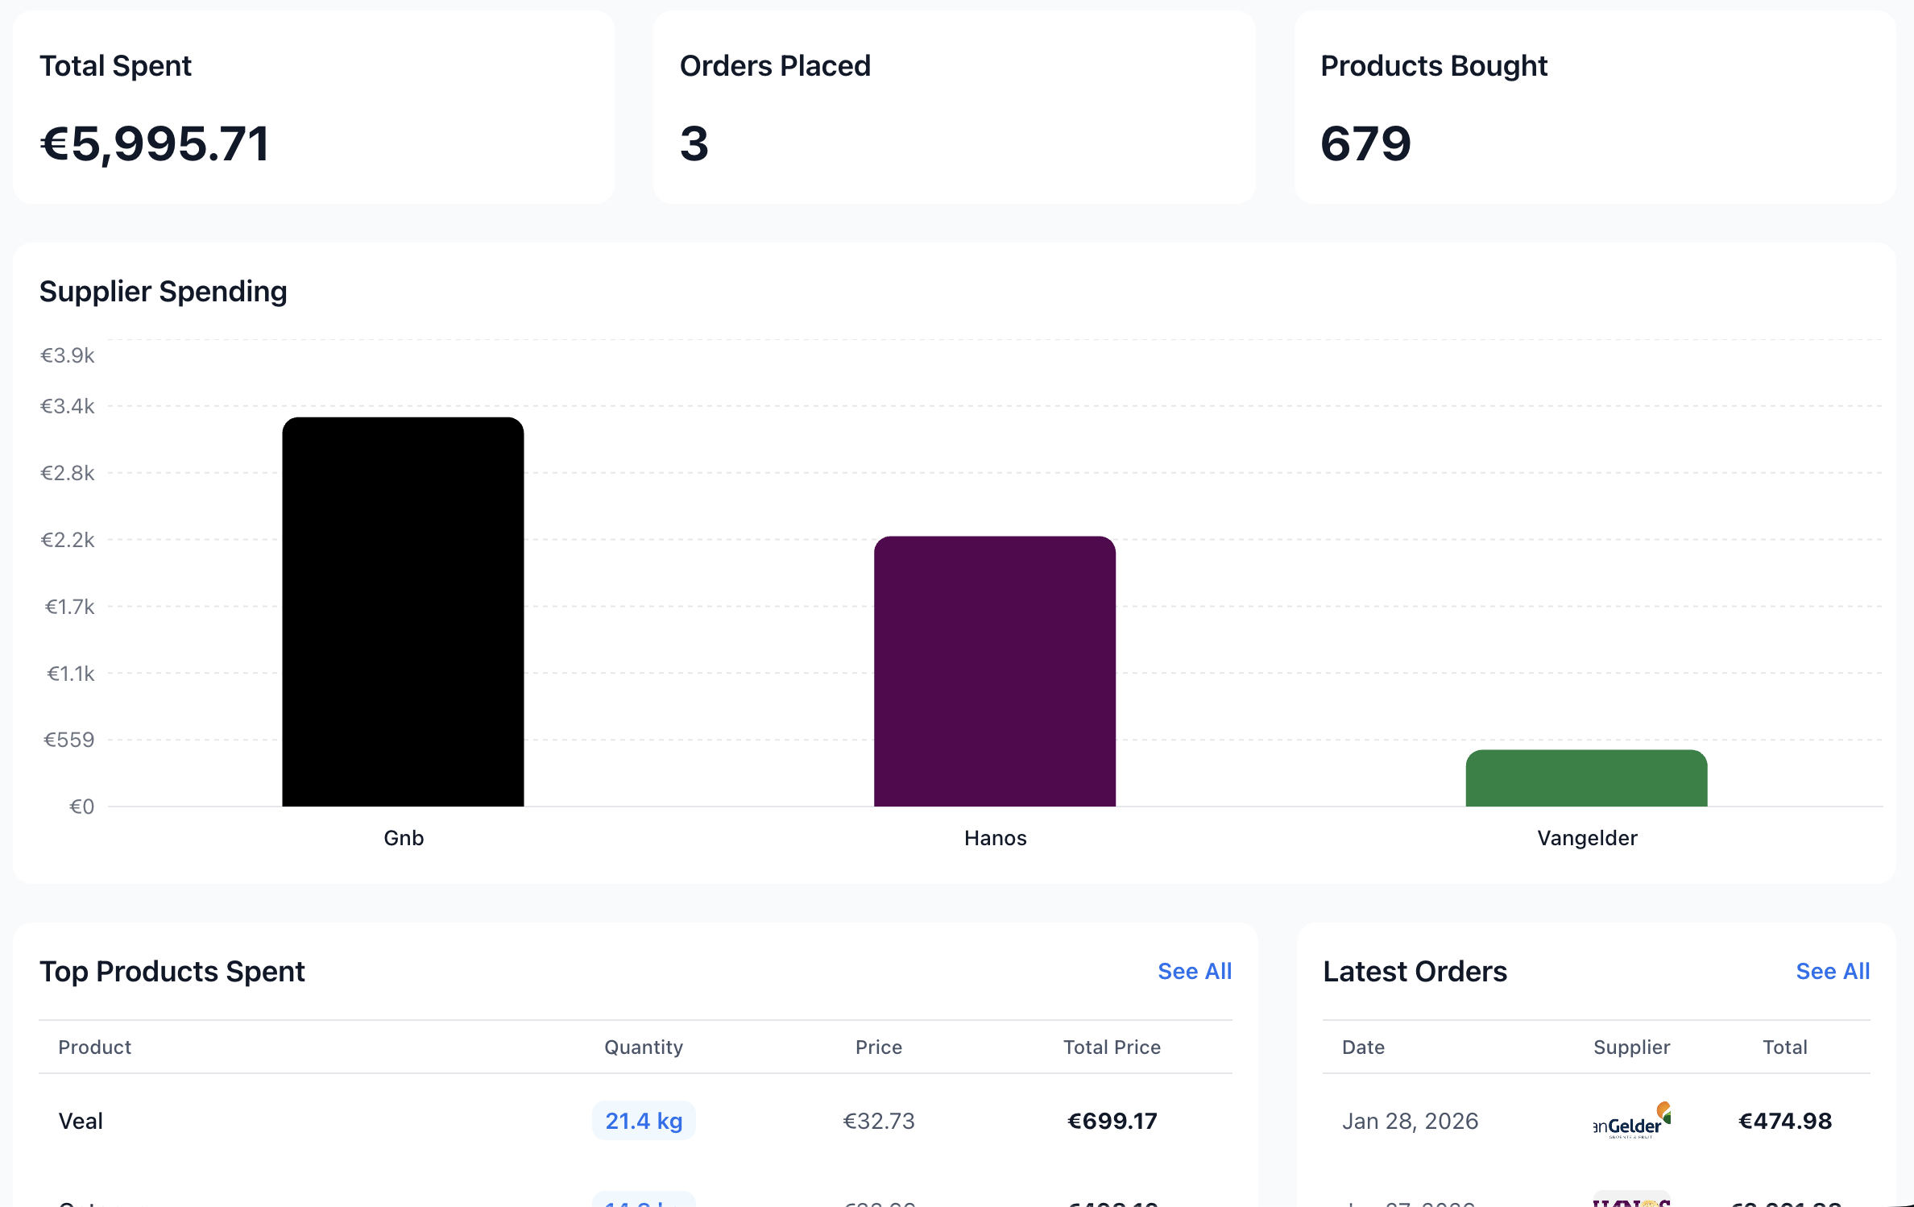Click the 21.4 kg quantity badge
The height and width of the screenshot is (1207, 1914).
[644, 1121]
